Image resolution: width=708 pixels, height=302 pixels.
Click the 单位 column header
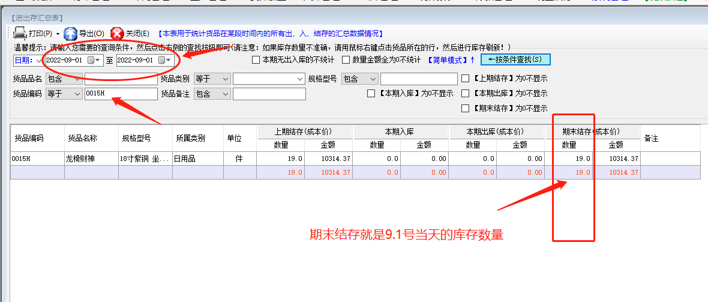point(240,138)
